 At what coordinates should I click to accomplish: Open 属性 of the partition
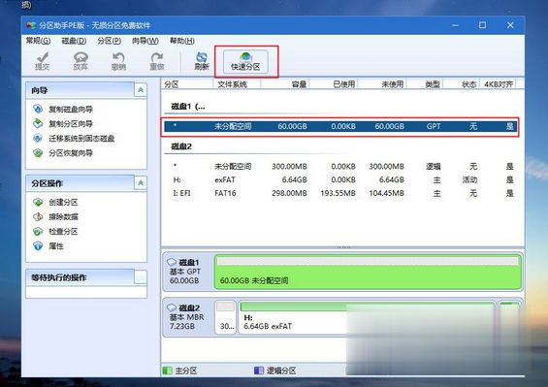pyautogui.click(x=56, y=246)
